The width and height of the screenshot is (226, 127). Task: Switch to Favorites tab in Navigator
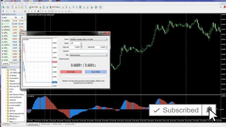coord(14,123)
